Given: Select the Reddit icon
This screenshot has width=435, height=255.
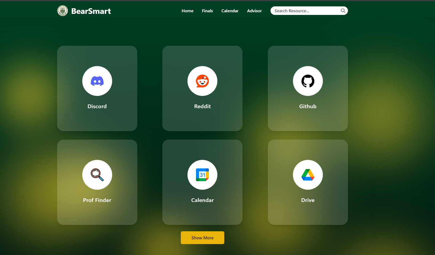Looking at the screenshot, I should 202,81.
